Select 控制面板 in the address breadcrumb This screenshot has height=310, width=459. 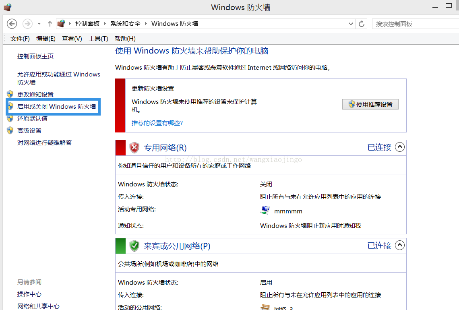87,24
